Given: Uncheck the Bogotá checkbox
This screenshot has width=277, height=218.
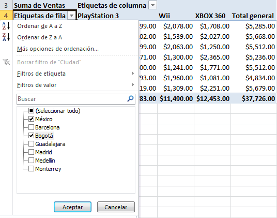Looking at the screenshot, I should coord(31,136).
